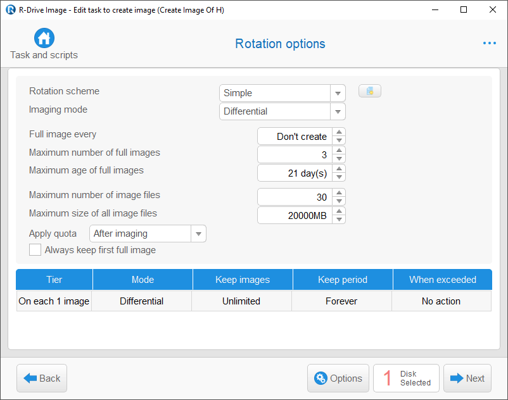Decrease the Full image every value
Viewport: 508px width, 400px height.
click(x=339, y=141)
